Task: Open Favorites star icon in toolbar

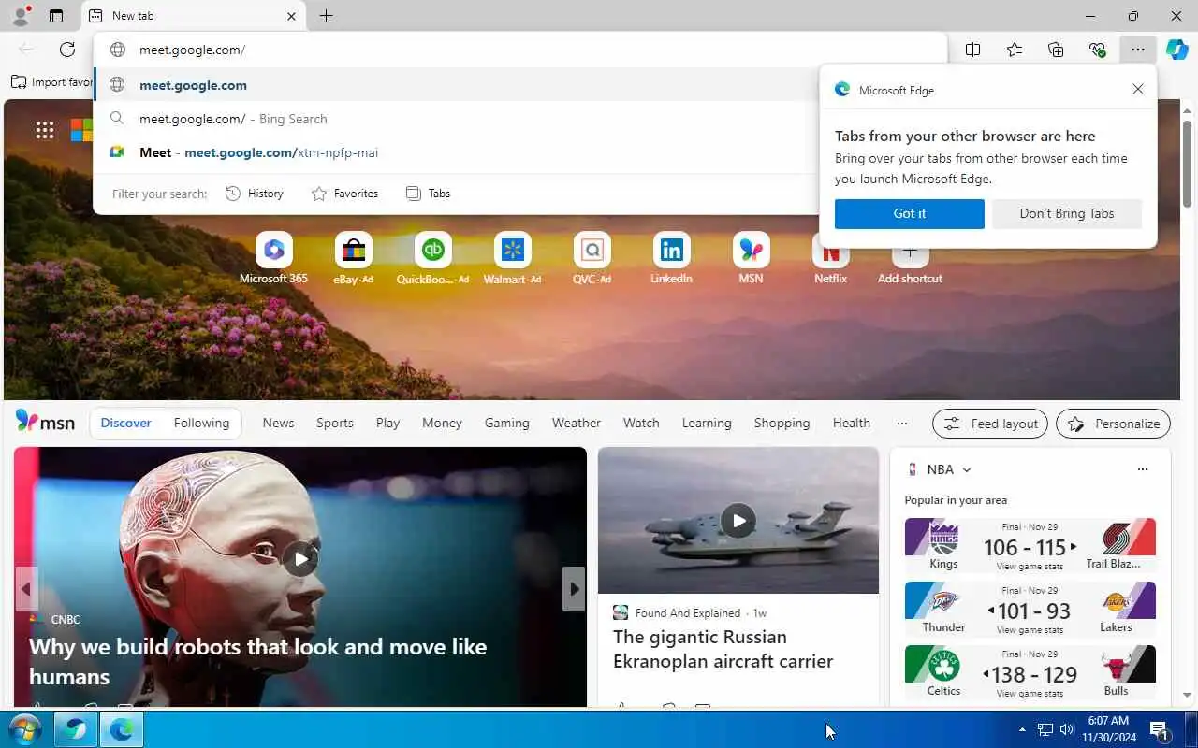Action: pos(1015,50)
